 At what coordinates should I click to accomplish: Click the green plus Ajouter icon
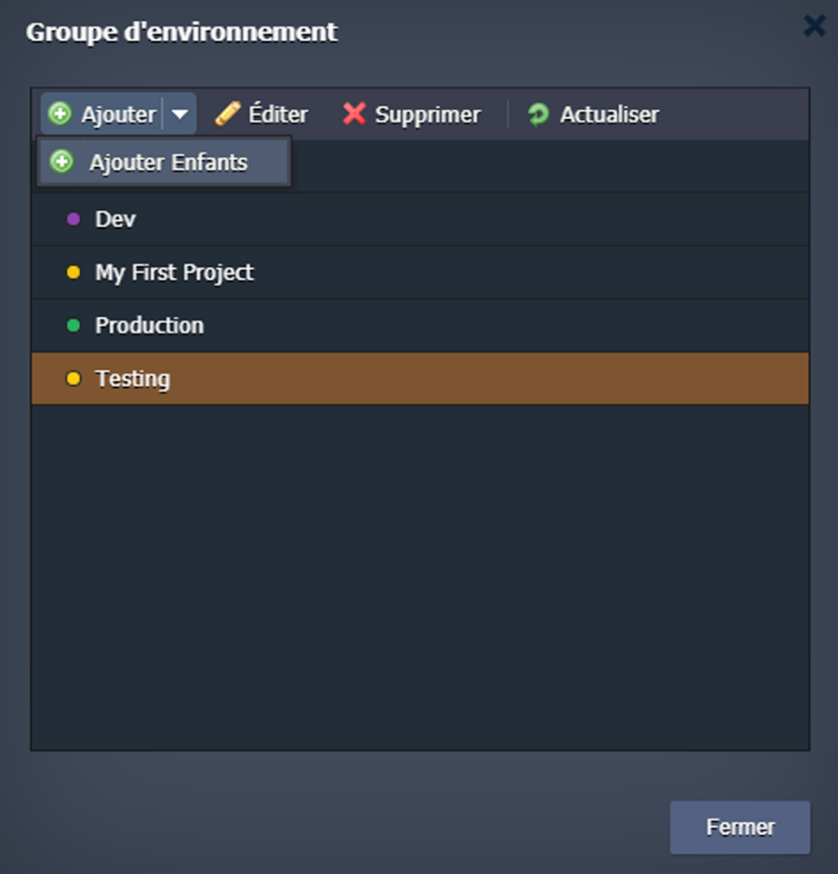59,114
